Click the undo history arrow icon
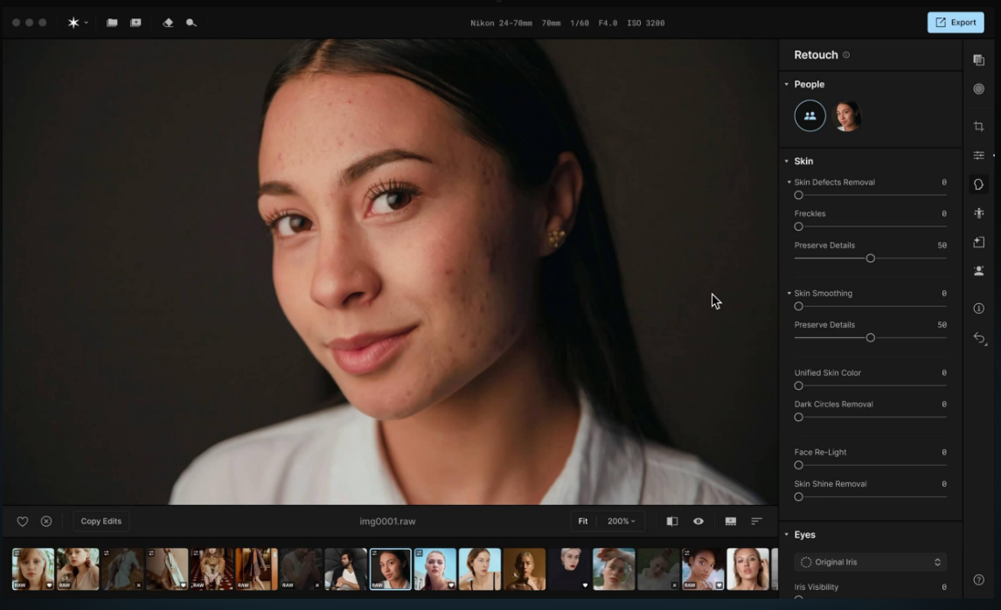 tap(978, 338)
